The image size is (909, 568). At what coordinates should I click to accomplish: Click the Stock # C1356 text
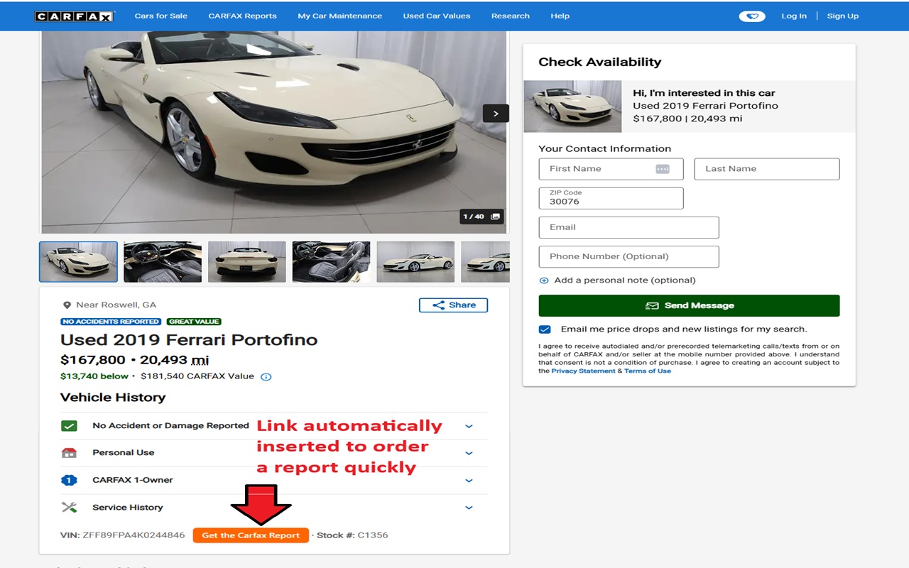click(352, 535)
